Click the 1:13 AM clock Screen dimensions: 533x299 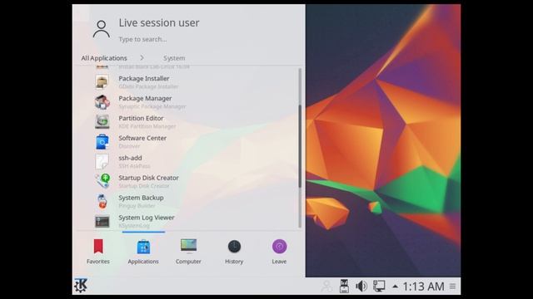click(x=423, y=287)
